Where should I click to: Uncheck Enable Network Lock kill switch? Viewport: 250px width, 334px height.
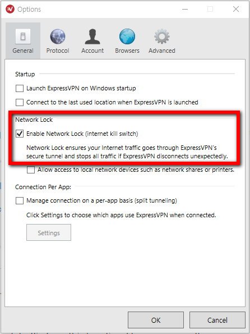[x=20, y=134]
